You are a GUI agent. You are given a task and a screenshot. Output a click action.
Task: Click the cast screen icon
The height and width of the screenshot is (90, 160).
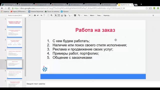[x=150, y=8]
